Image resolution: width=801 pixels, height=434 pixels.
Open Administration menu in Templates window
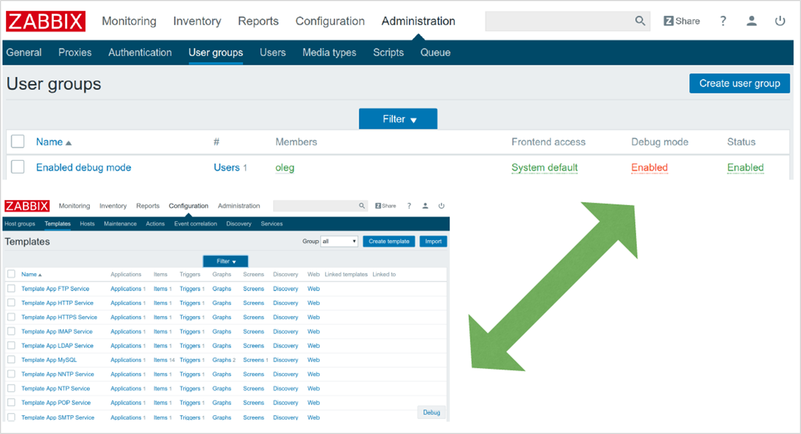tap(239, 206)
